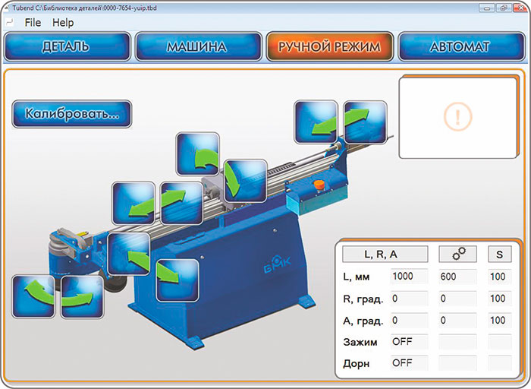Click the warning exclamation message panel
This screenshot has width=531, height=389.
(457, 116)
